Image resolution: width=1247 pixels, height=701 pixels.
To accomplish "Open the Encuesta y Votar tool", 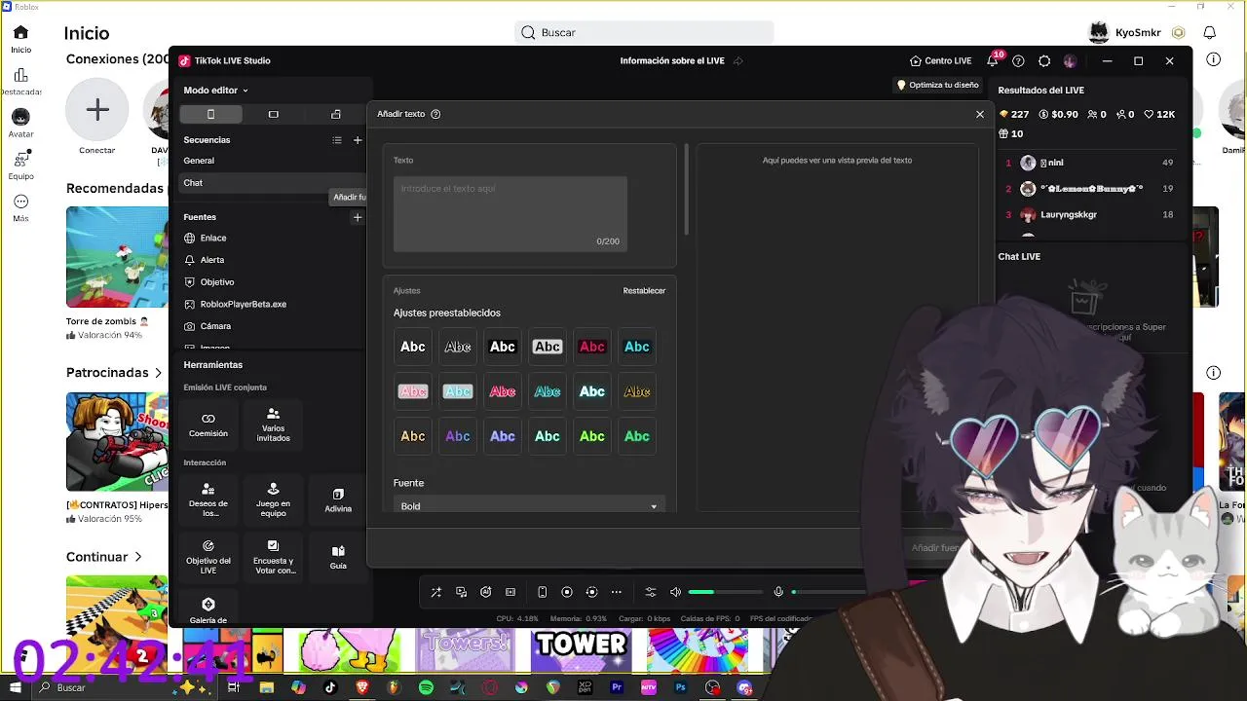I will click(x=273, y=557).
